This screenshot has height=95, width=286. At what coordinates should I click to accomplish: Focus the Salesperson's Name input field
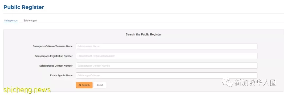pyautogui.click(x=167, y=46)
